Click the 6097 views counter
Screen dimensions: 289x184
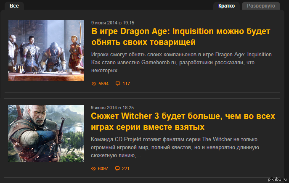click(x=103, y=168)
